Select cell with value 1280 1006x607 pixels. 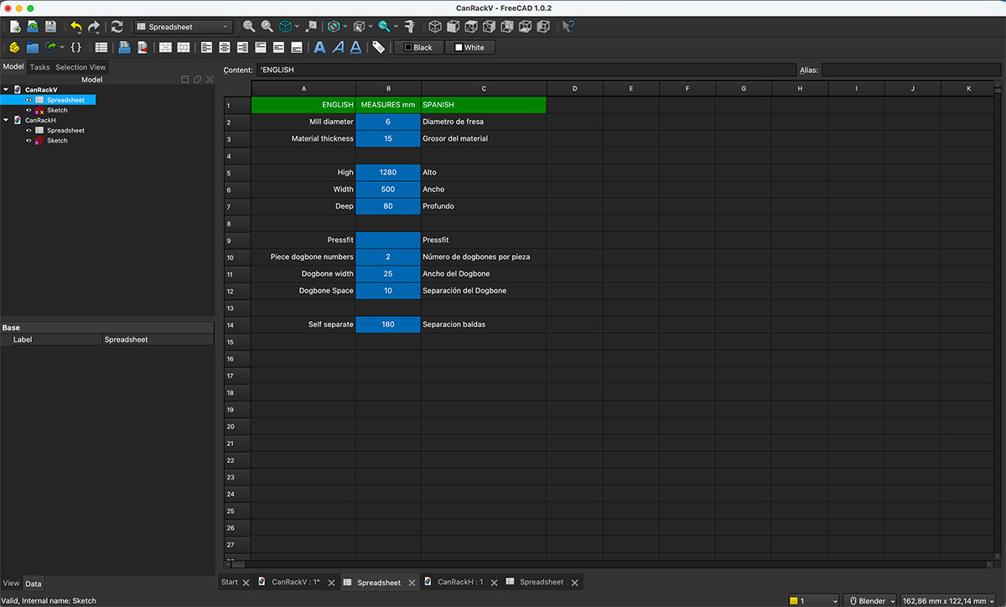[x=387, y=173]
